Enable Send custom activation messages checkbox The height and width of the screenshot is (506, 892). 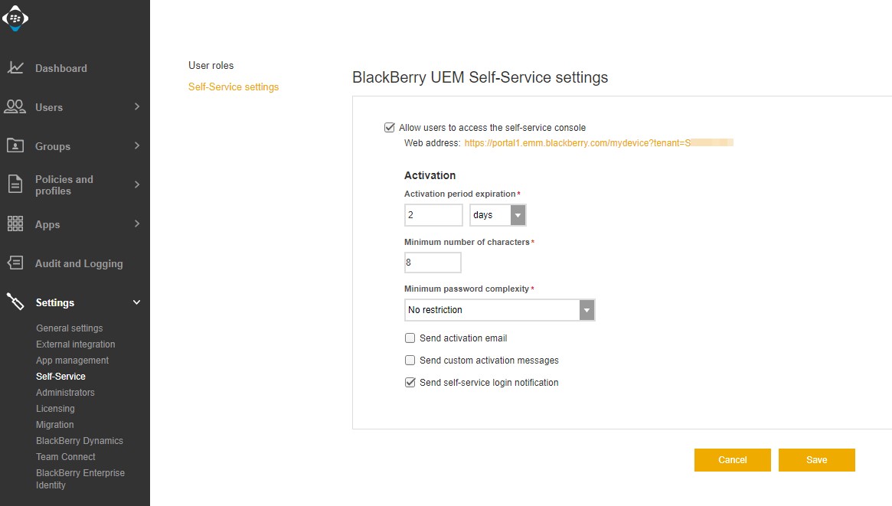point(410,361)
